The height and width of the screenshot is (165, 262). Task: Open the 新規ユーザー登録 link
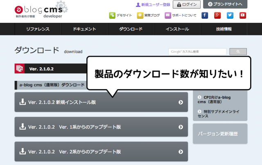153,4
